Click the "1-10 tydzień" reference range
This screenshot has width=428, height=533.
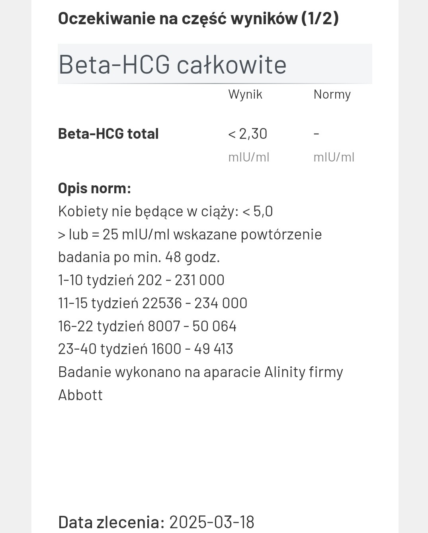point(141,280)
